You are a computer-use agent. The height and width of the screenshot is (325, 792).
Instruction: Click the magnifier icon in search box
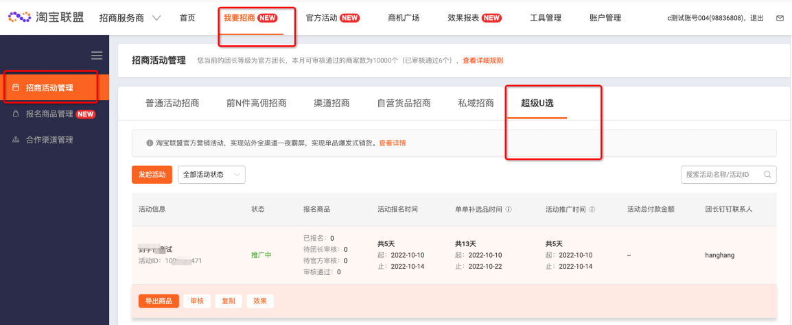tap(767, 175)
